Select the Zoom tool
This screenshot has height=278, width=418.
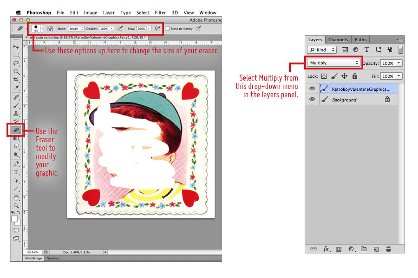click(16, 206)
